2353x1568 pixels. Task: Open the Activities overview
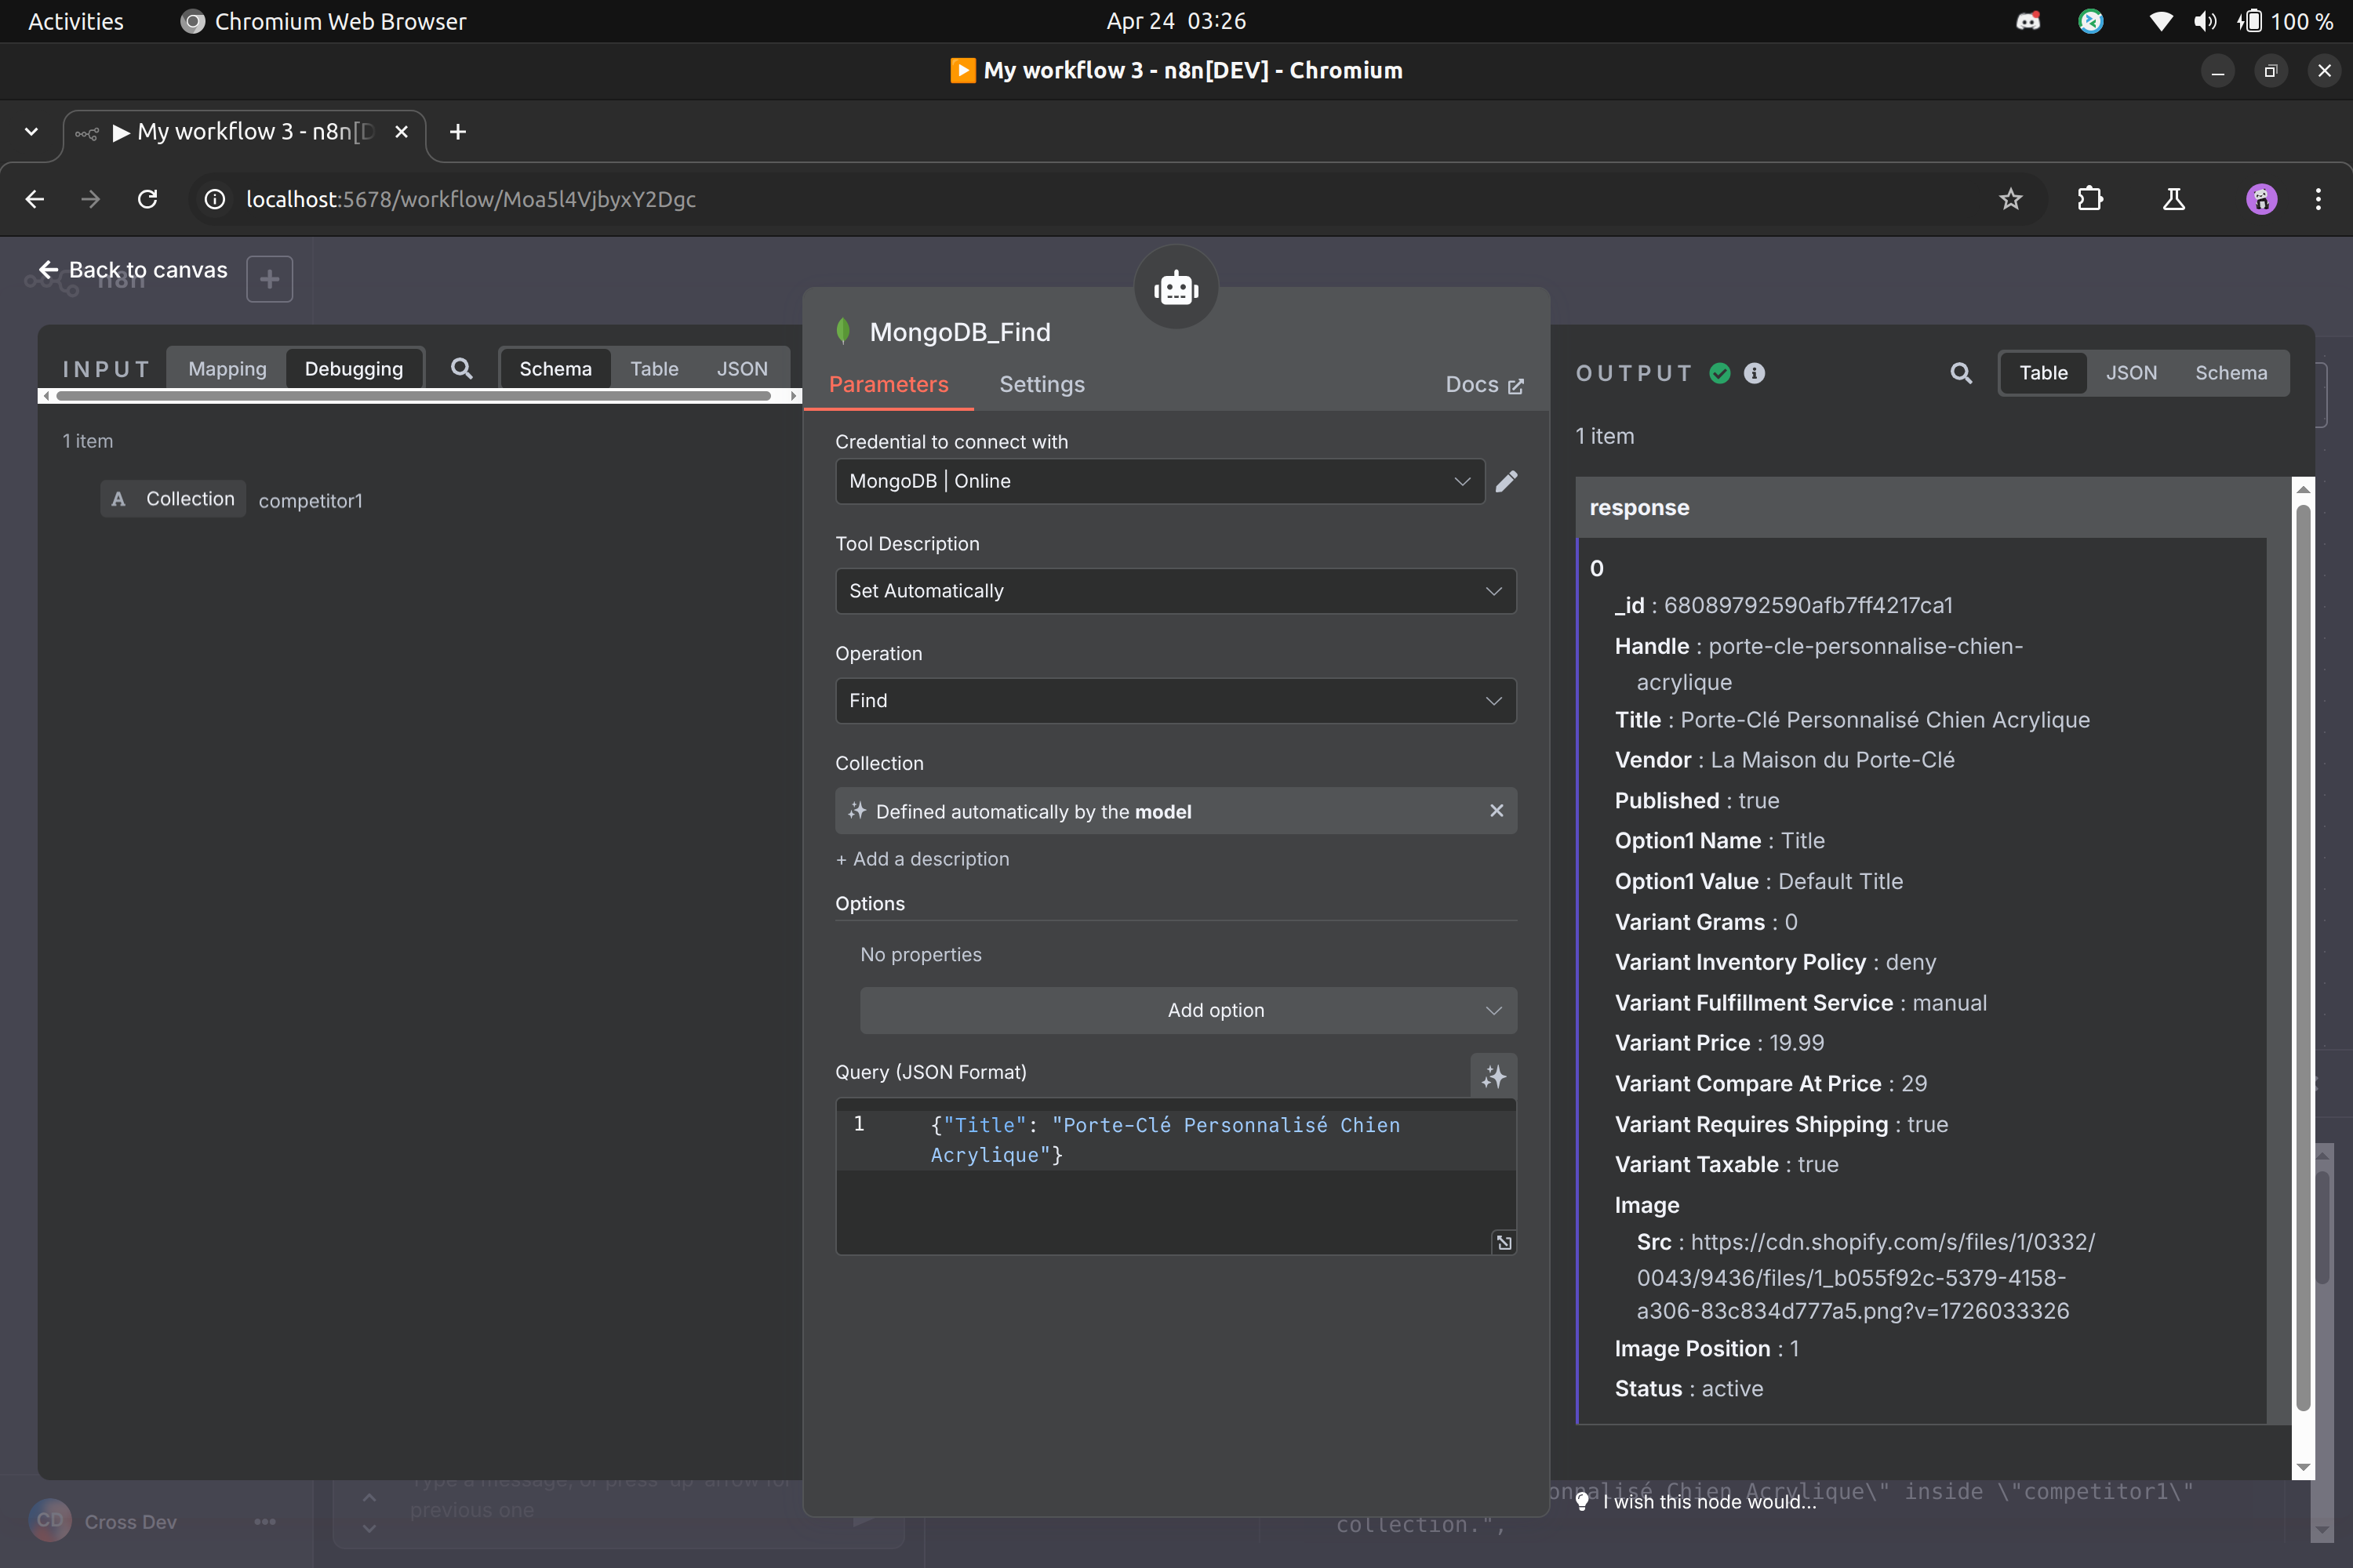(76, 21)
